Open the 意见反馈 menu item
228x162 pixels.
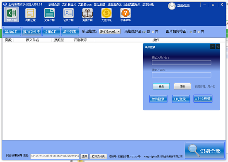[99, 5]
